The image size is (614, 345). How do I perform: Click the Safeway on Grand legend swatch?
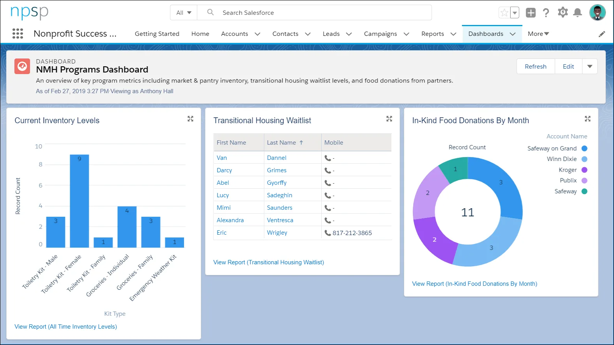584,148
